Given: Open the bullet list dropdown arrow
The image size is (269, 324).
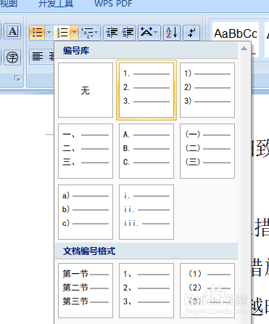Looking at the screenshot, I should 49,32.
